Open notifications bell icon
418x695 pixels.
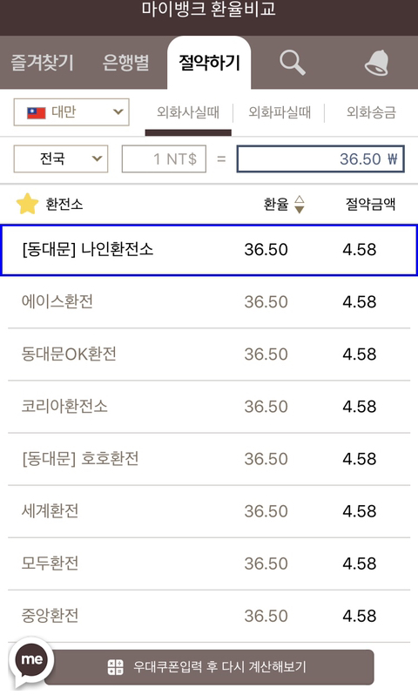[x=377, y=63]
